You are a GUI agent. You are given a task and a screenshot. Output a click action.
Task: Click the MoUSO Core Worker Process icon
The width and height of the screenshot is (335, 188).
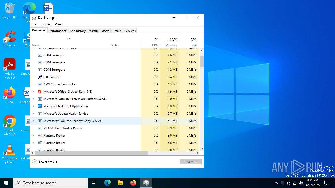(x=40, y=128)
